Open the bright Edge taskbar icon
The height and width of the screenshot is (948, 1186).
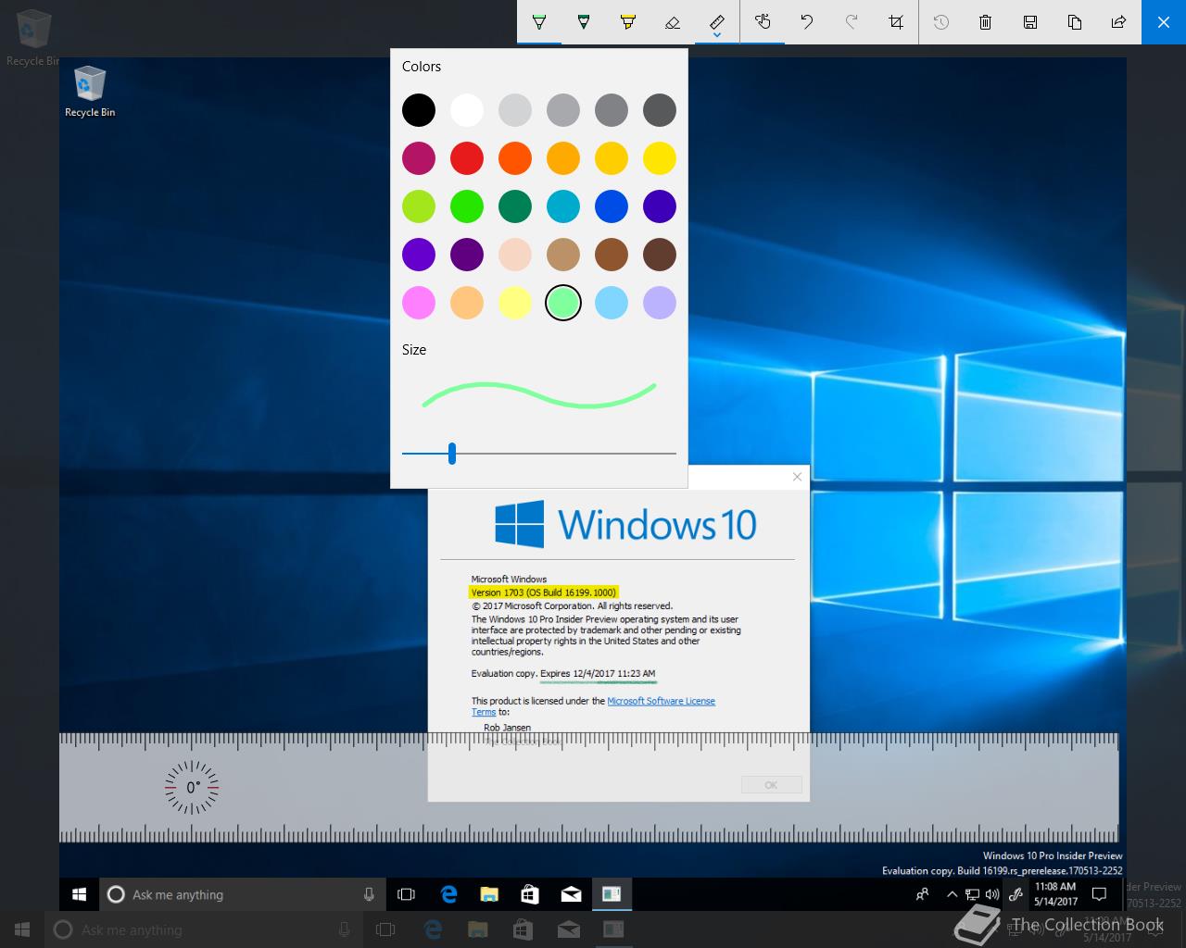click(449, 894)
